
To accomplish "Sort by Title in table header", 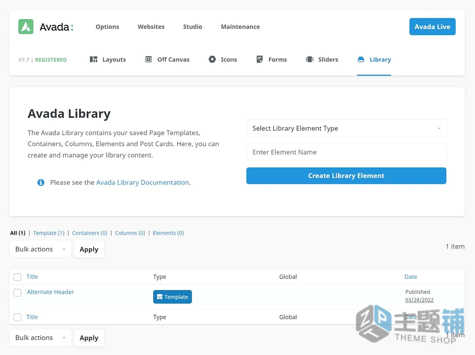I will pyautogui.click(x=32, y=277).
